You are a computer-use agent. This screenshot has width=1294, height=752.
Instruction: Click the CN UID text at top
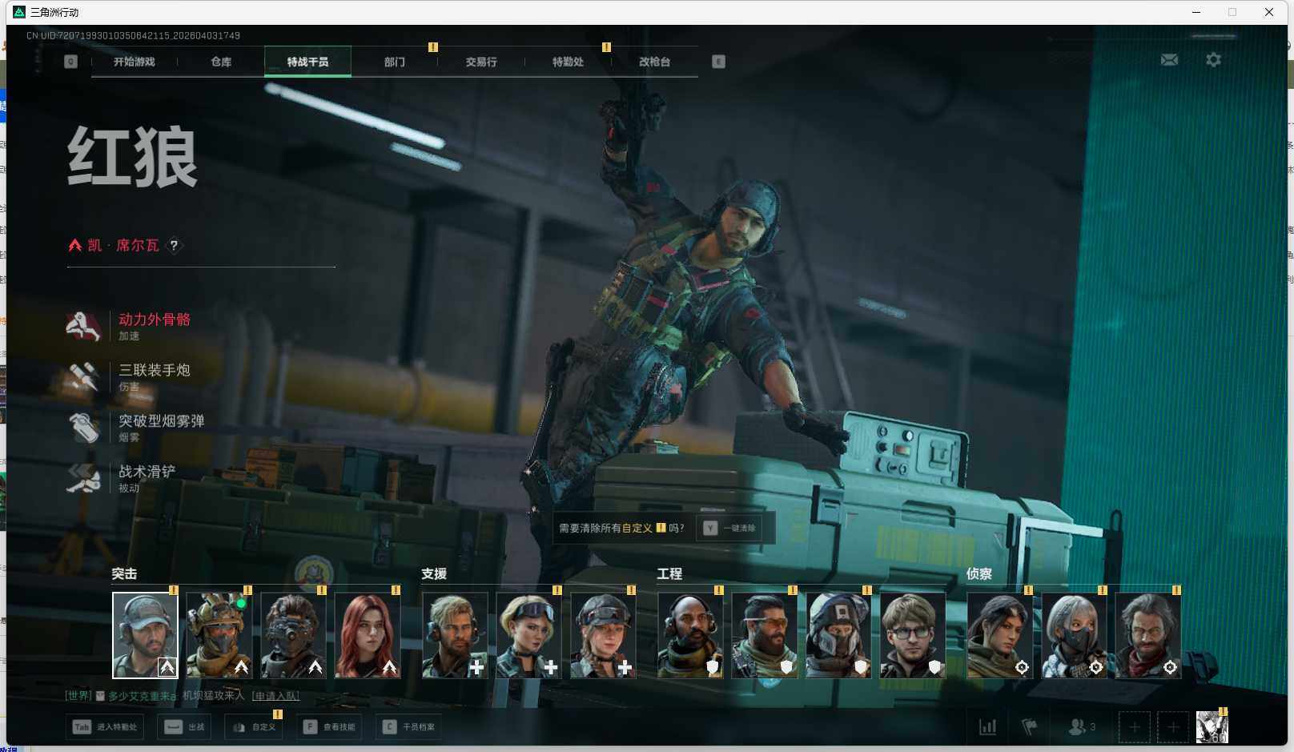pyautogui.click(x=133, y=36)
